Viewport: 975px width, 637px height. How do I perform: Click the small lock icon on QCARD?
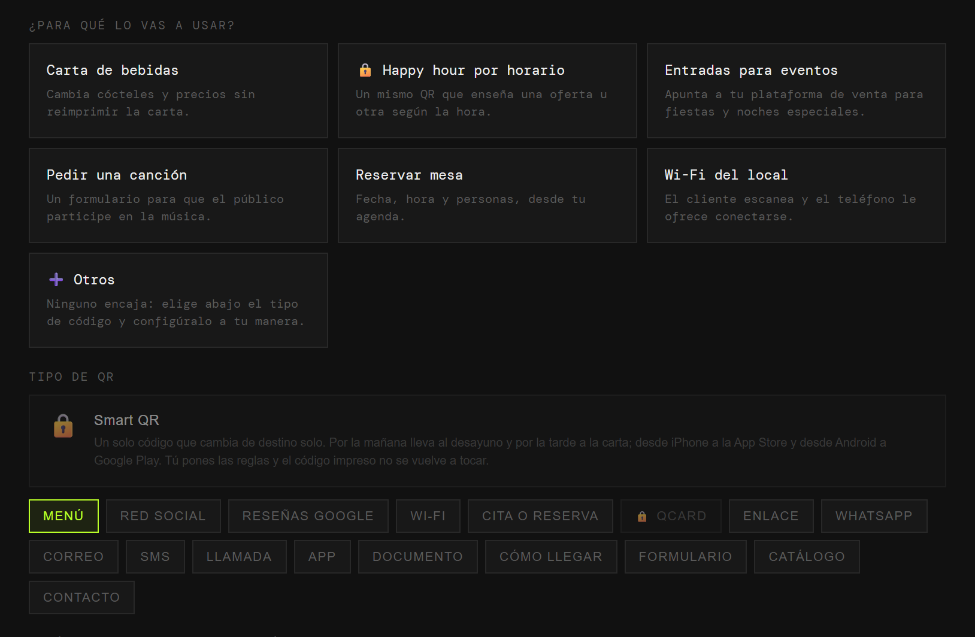point(642,516)
